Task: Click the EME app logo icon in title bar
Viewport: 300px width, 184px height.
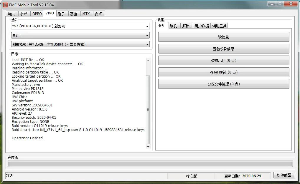Action: [x=5, y=5]
